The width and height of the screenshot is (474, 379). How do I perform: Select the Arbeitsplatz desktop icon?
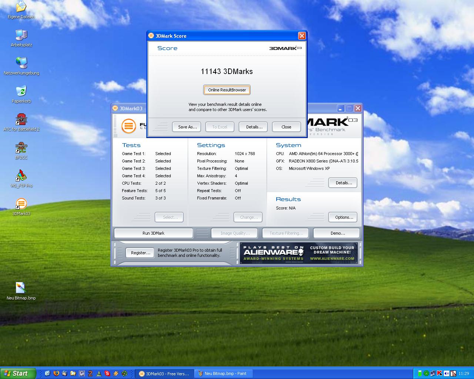click(21, 38)
